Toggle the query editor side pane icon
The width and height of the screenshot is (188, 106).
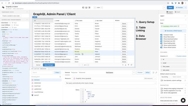coord(153,72)
